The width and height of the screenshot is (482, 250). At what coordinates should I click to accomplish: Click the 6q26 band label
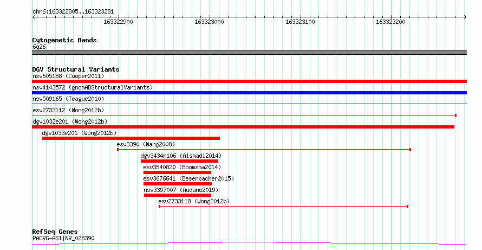click(39, 47)
